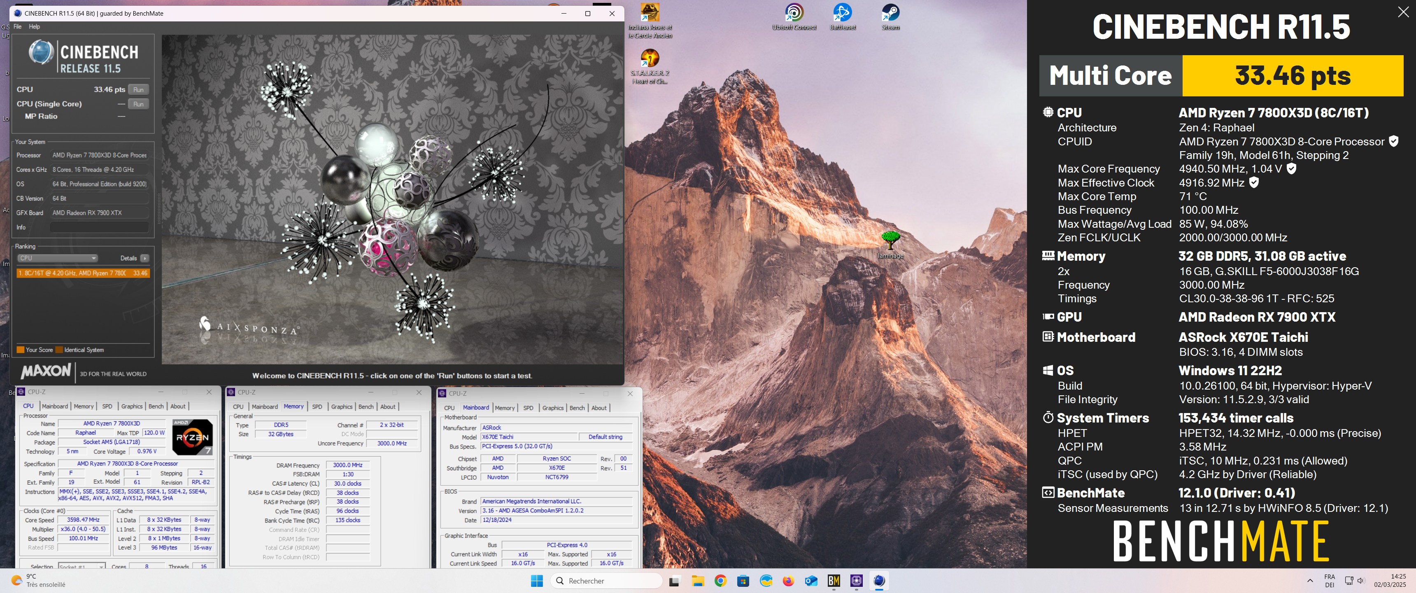Click the shield beside Max Effective Clock
The image size is (1416, 593).
1254,182
